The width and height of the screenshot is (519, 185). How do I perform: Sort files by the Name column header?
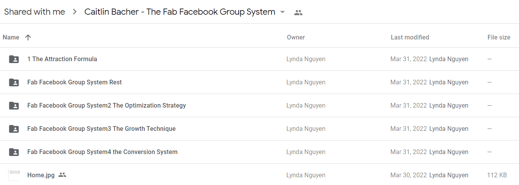[x=11, y=37]
